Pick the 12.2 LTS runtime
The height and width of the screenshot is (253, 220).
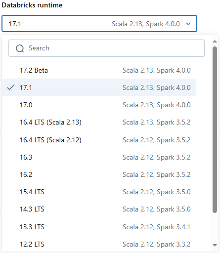[x=99, y=244]
